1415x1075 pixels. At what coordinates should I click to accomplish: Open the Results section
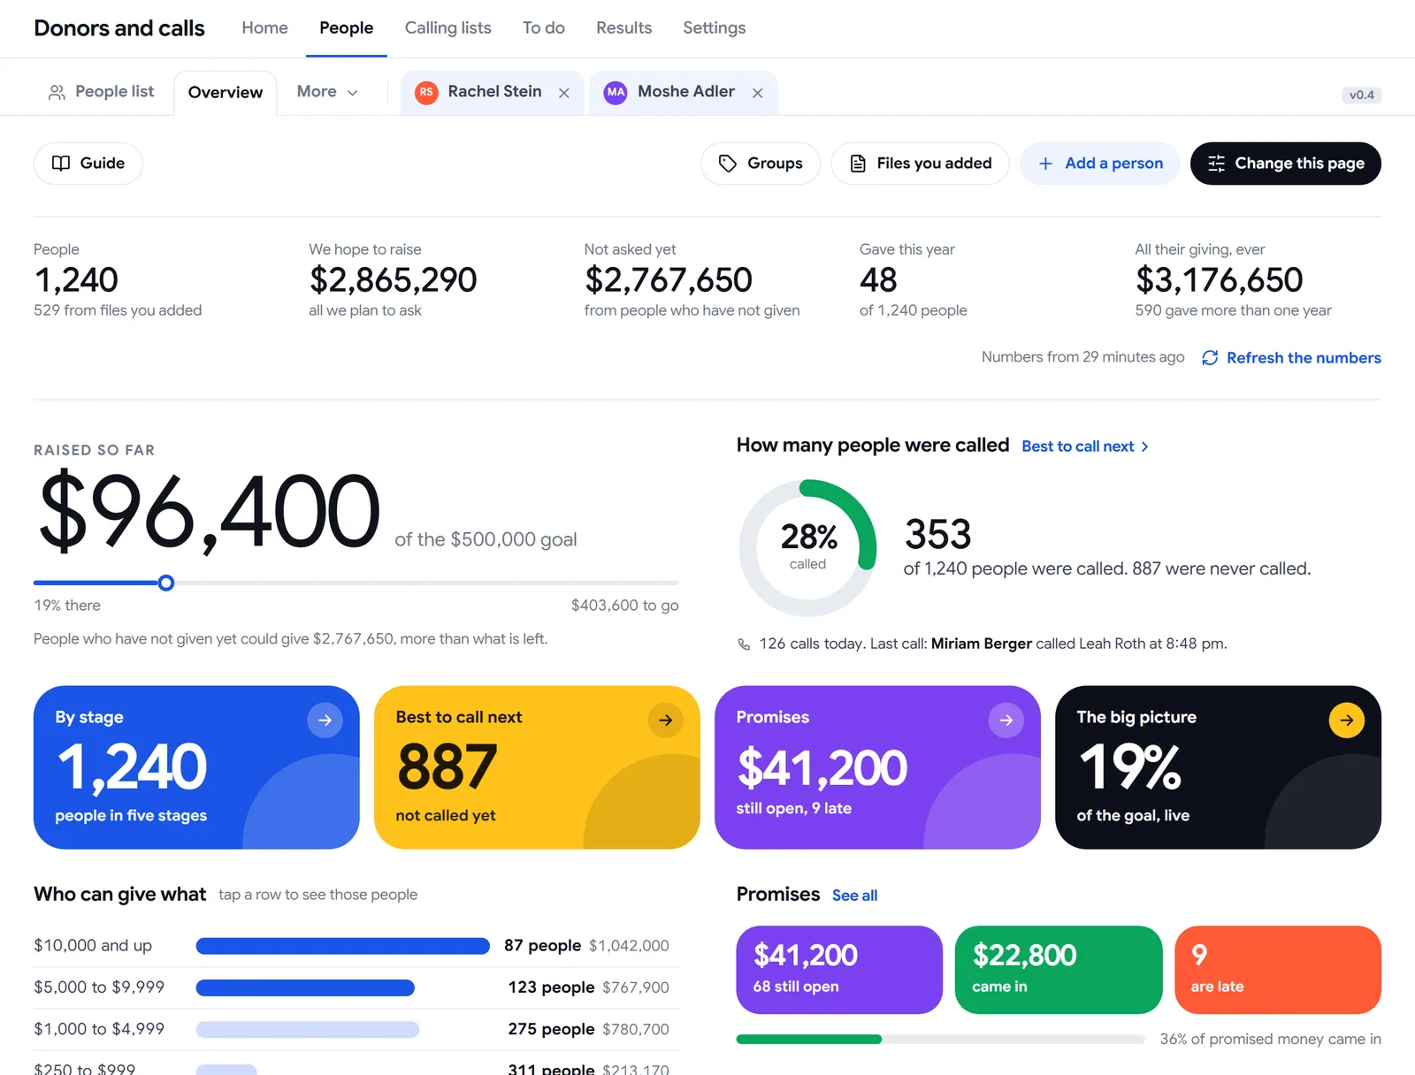[x=623, y=28]
